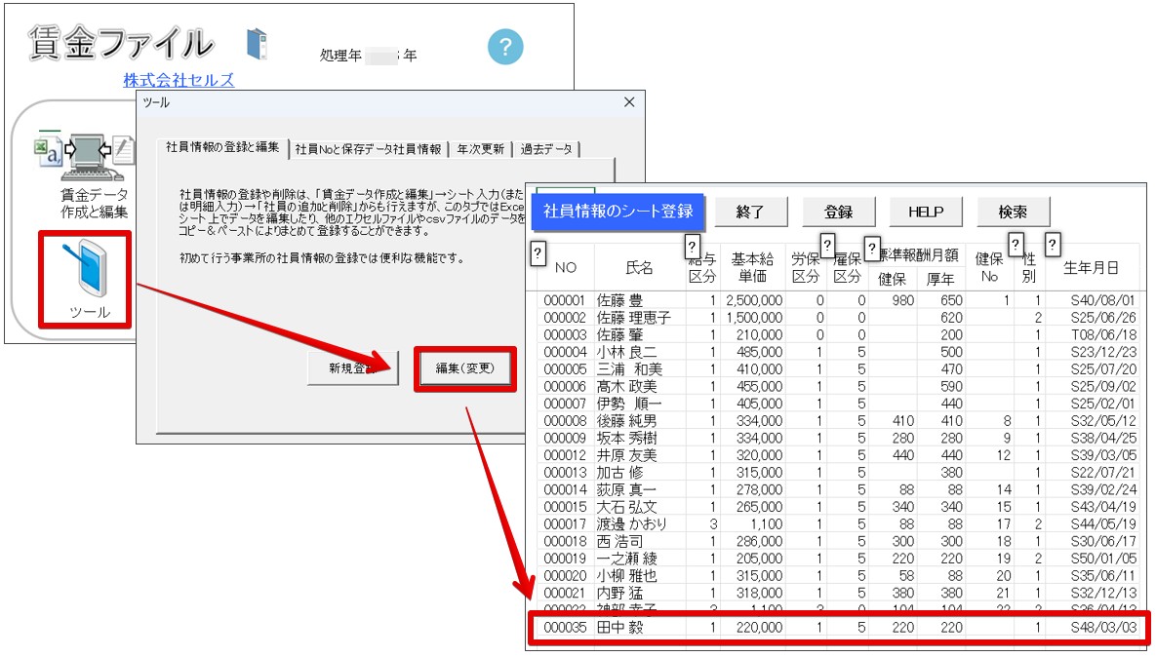Select employee name 小柳 雅也
Screen dimensions: 1156x657
click(x=626, y=575)
